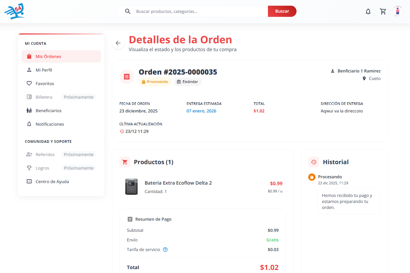Viewport: 410px width, 273px height.
Task: Click the Procesando marker in Historial timeline
Action: coord(311,177)
